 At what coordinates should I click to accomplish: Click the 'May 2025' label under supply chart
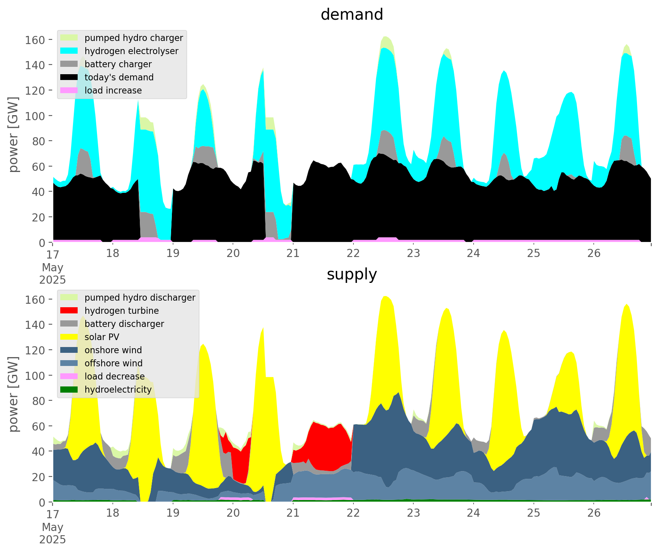tap(53, 533)
